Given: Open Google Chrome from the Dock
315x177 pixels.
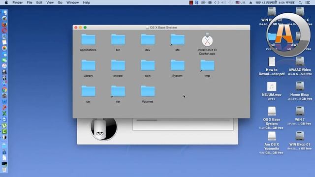Looking at the screenshot, I should (4, 89).
